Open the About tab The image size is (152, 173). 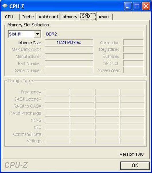104,17
